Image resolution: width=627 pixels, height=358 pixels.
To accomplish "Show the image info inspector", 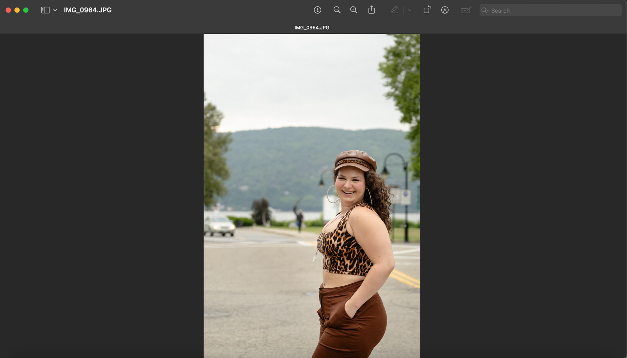I will pyautogui.click(x=317, y=10).
